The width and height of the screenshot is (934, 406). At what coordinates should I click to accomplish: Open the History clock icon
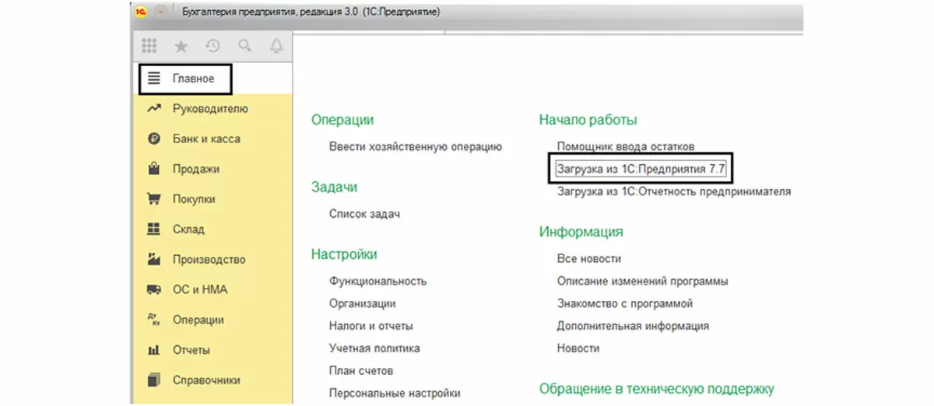(x=212, y=47)
